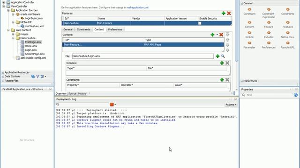
Task: Select the Content component in the palette
Action: (249, 25)
